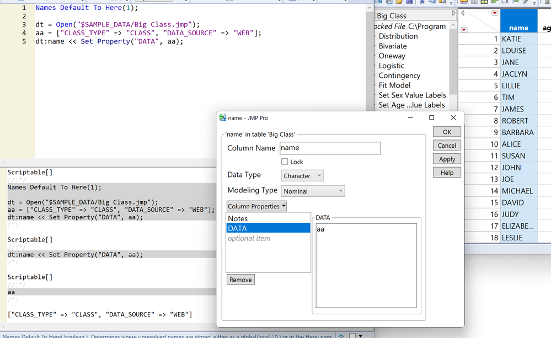
Task: Select the TIM cell
Action: tap(519, 98)
